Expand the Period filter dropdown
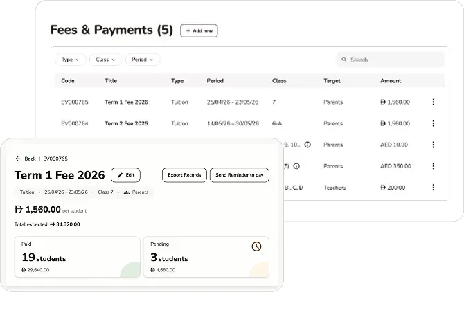Screen dimensions: 464x324 tap(143, 60)
